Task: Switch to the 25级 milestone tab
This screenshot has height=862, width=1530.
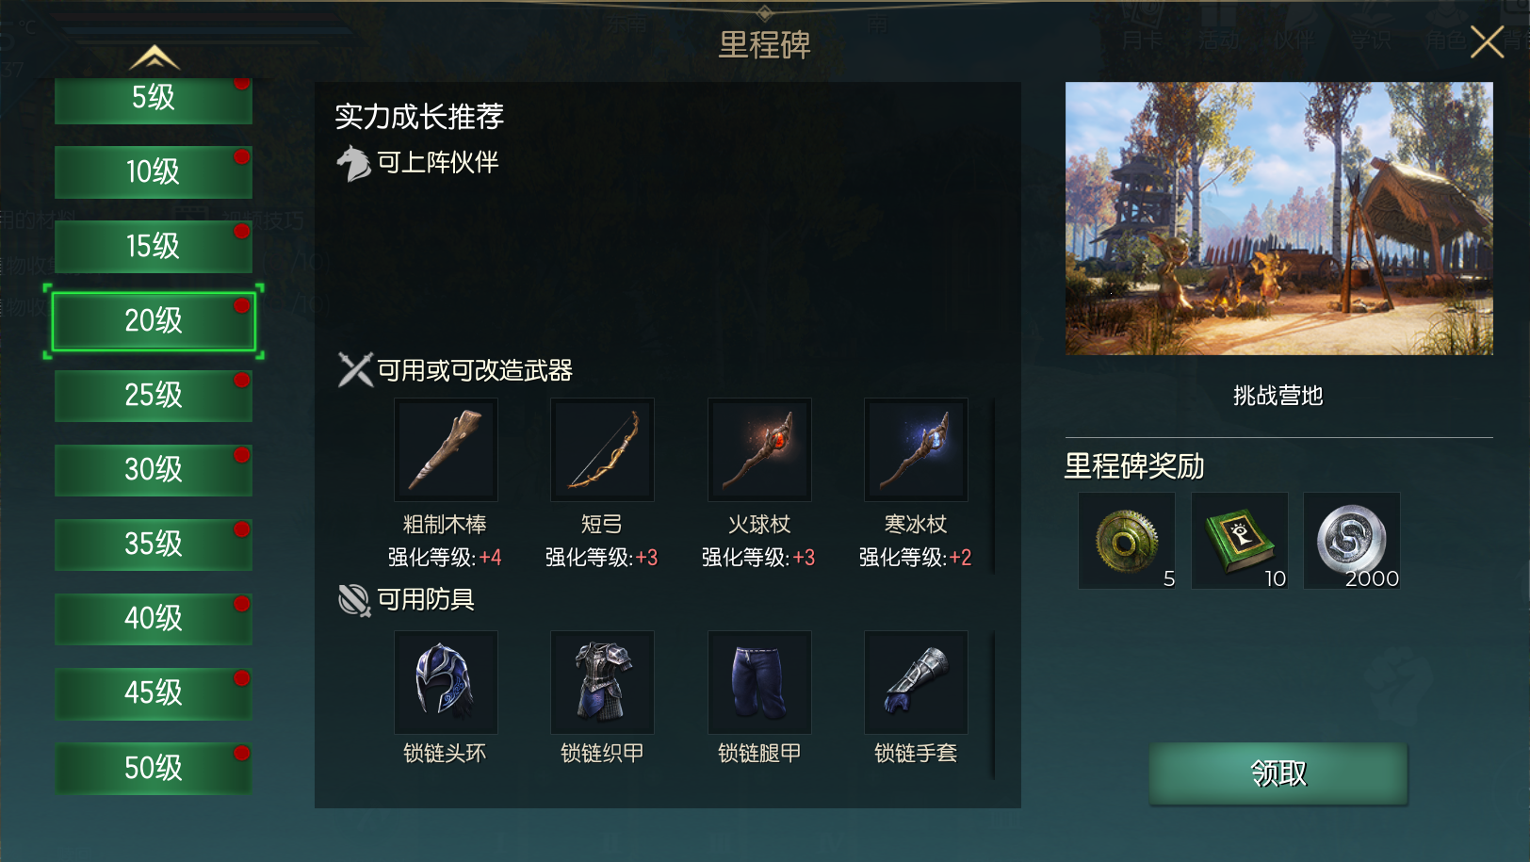Action: point(154,395)
